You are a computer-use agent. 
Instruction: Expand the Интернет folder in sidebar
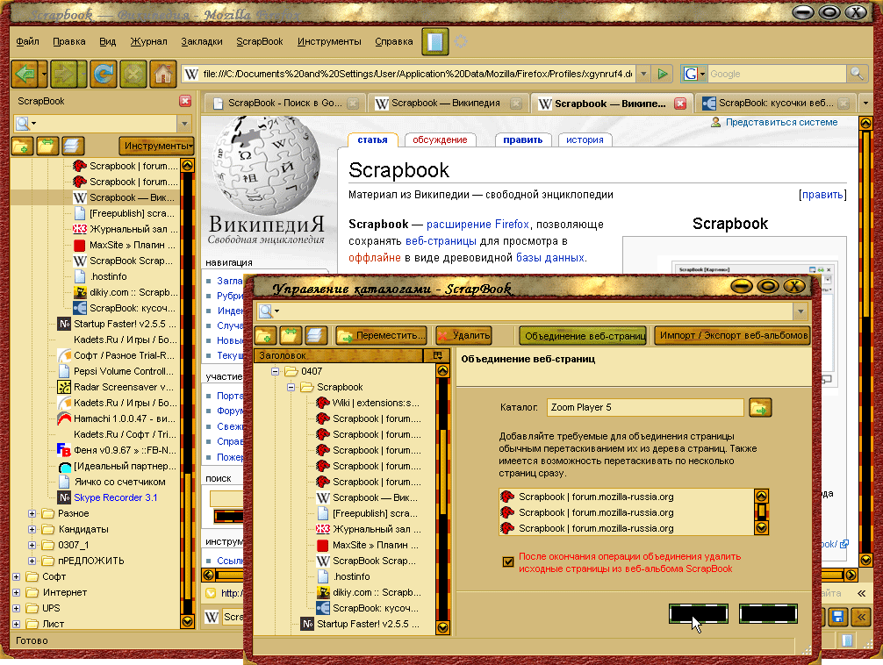point(17,592)
